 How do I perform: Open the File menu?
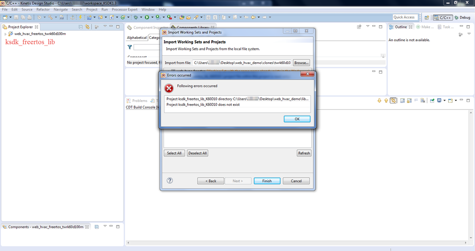[x=5, y=9]
